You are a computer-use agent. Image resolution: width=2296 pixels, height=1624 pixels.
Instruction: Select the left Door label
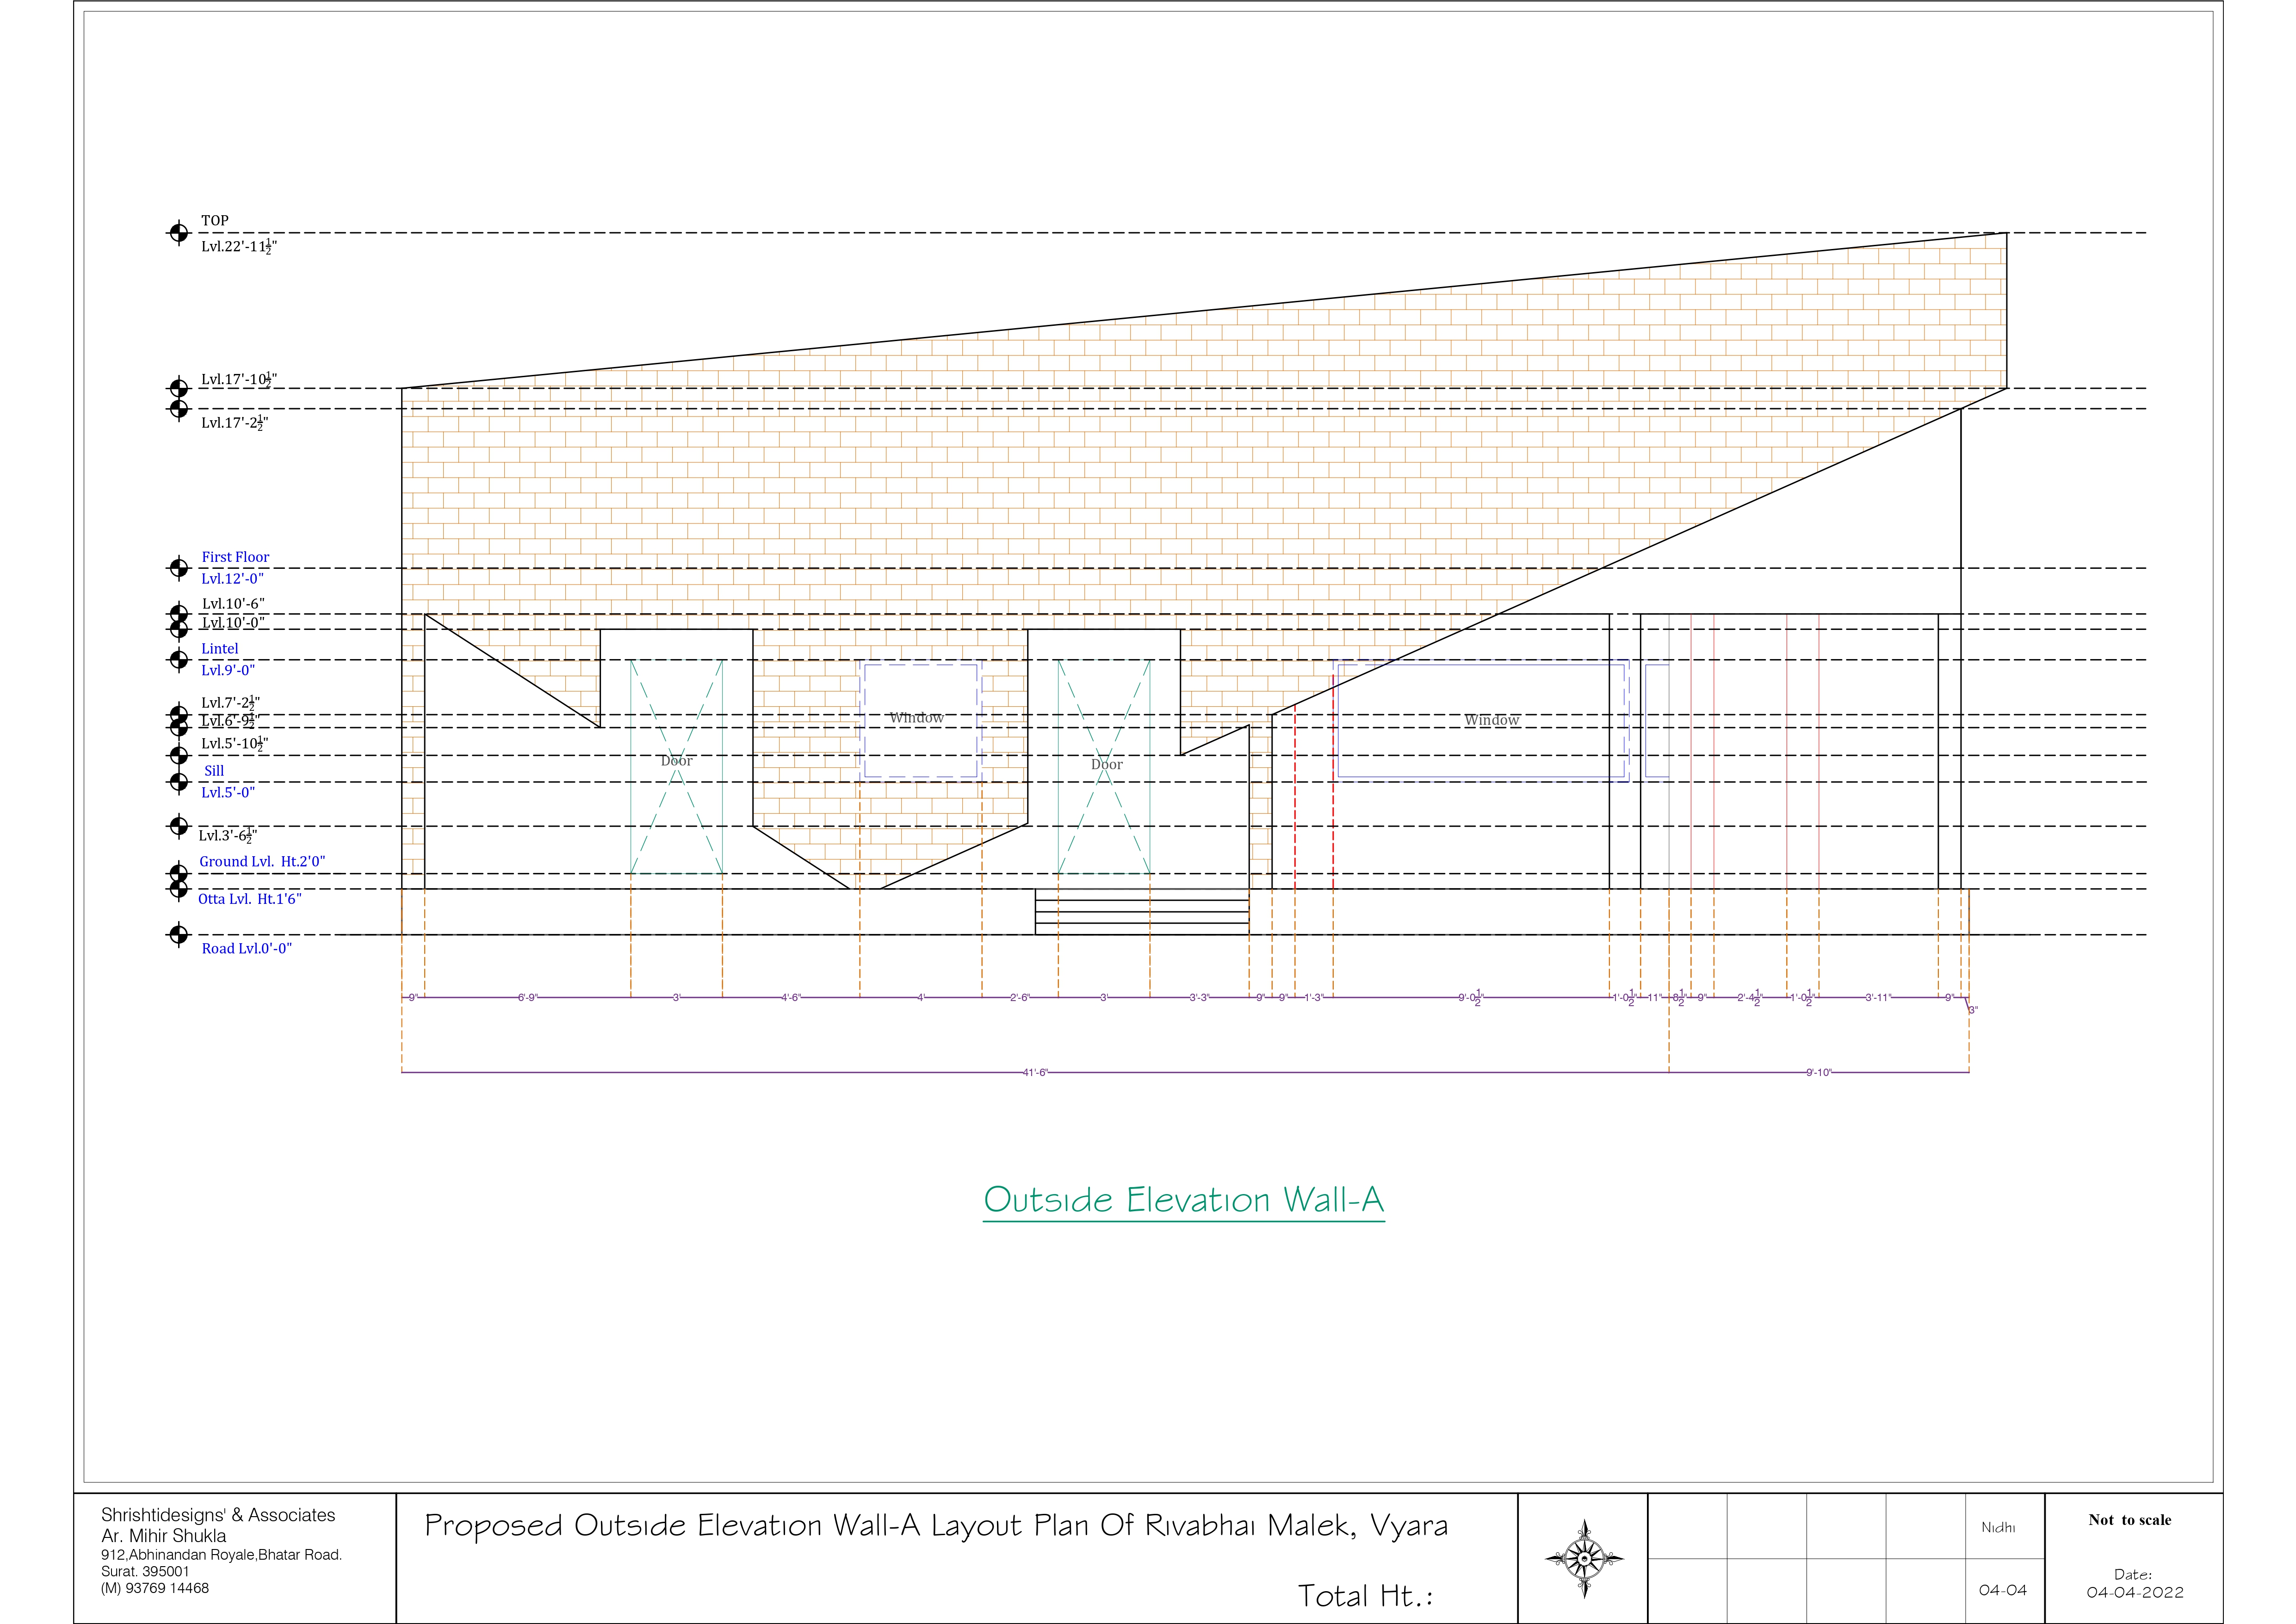pyautogui.click(x=676, y=761)
